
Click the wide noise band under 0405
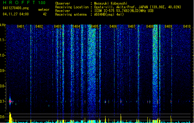click(x=92, y=72)
